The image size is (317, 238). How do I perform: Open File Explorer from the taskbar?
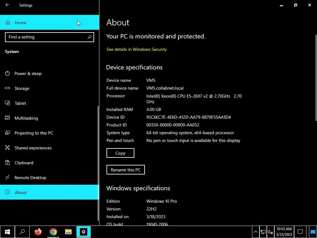68,232
